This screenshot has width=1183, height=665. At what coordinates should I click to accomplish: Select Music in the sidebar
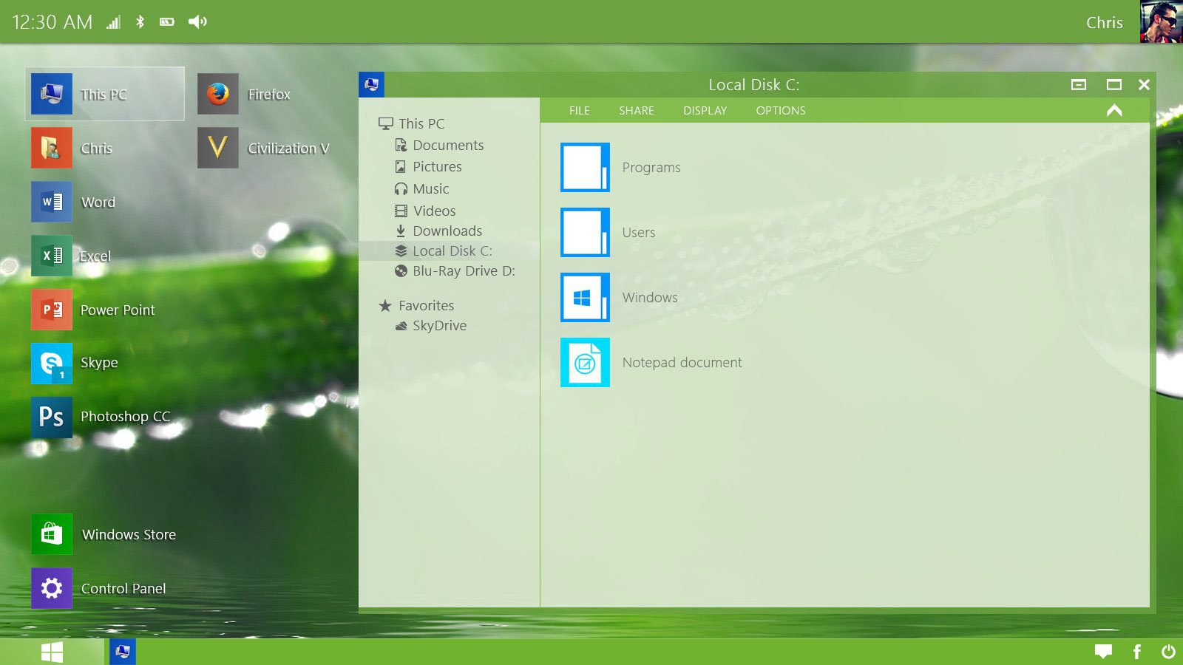[x=421, y=188]
